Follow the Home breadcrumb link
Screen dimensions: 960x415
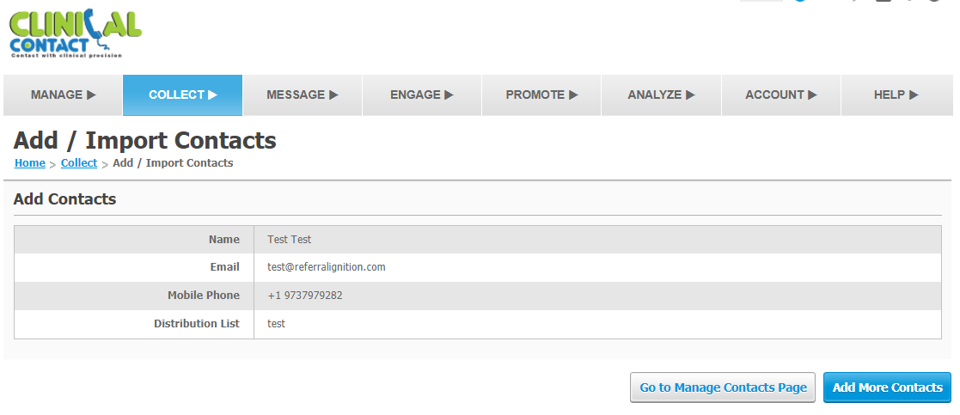pyautogui.click(x=30, y=162)
